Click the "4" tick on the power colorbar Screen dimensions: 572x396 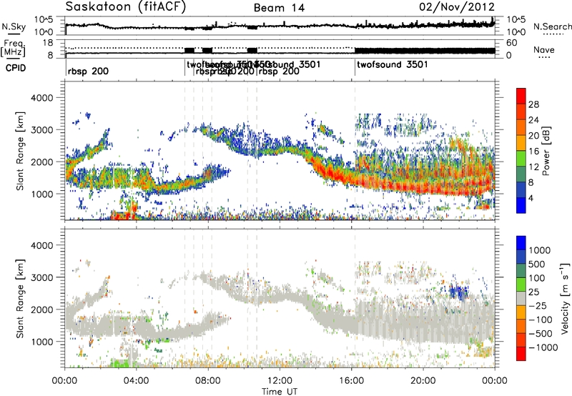[x=531, y=199]
